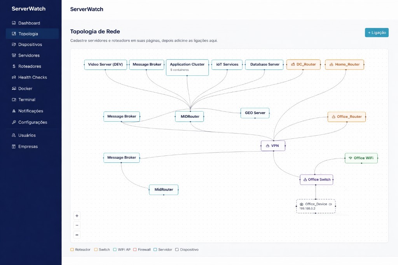
Task: Click the Dispositivos icon in sidebar
Action: [x=14, y=45]
